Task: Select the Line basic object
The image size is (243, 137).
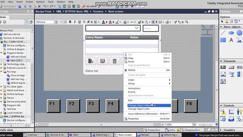Action: [x=223, y=33]
